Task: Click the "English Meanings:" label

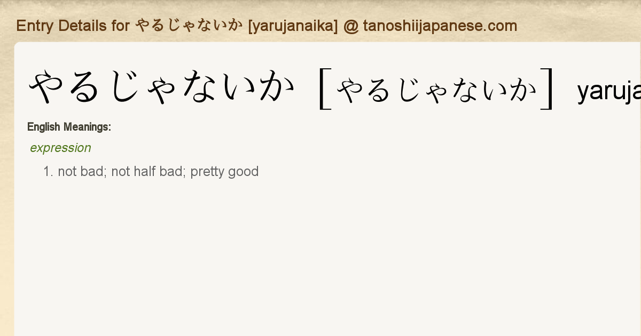Action: pos(69,127)
